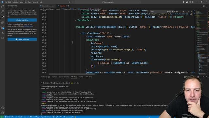Open the 'read our docs' link
Screen dimensions: 209x118
pyautogui.click(x=28, y=26)
